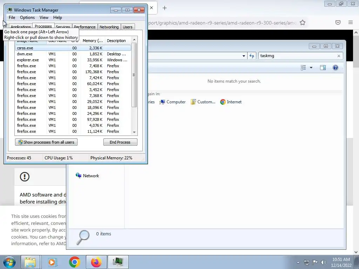Click Show processes from all users
This screenshot has width=359, height=269.
pyautogui.click(x=46, y=142)
